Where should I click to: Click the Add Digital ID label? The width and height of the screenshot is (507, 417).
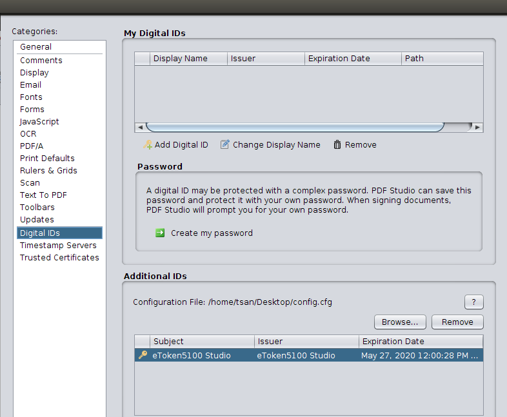[181, 145]
